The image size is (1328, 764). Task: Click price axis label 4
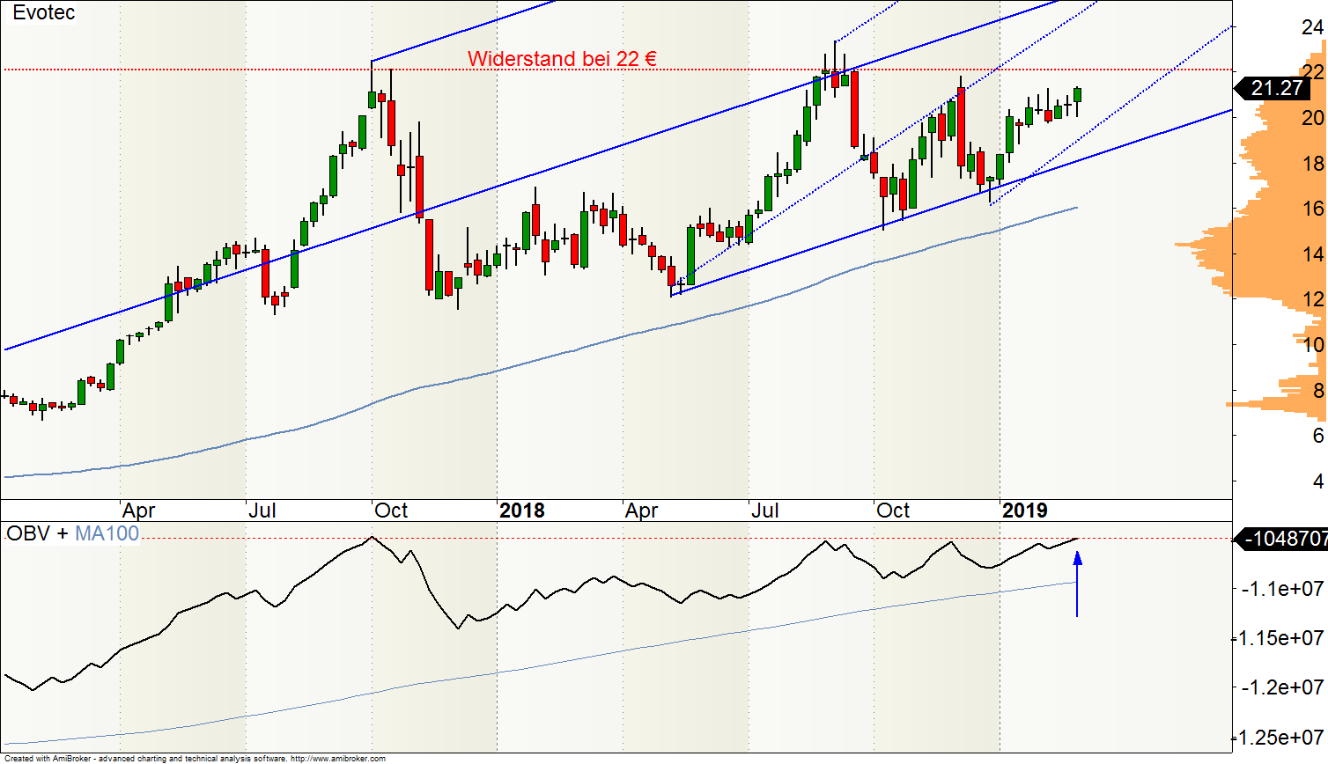tap(1317, 481)
